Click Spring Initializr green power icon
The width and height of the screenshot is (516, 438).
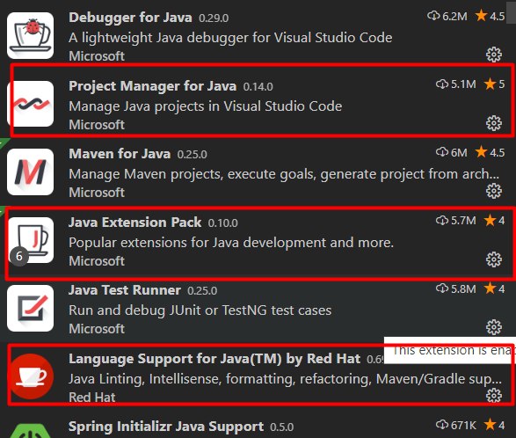(30, 430)
